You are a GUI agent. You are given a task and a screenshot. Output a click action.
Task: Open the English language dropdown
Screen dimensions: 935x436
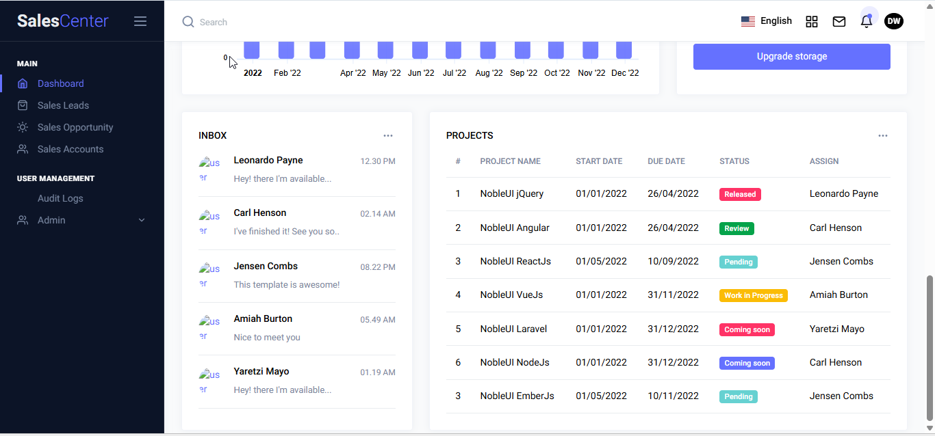(x=767, y=21)
